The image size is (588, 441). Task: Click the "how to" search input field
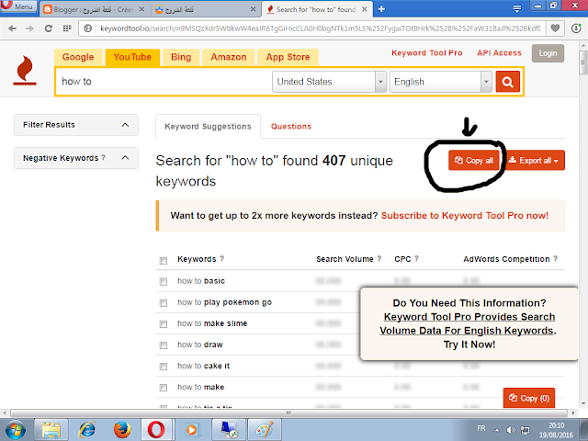pyautogui.click(x=164, y=82)
